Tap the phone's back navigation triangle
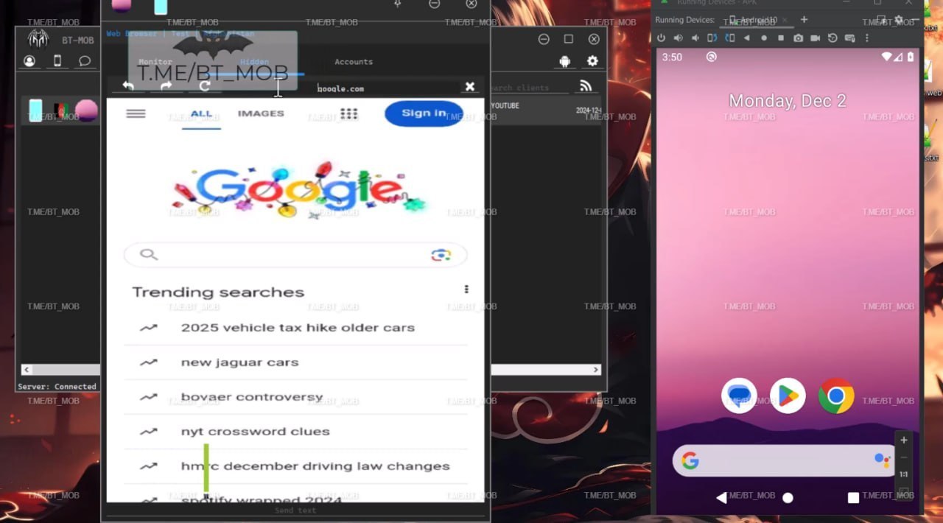Screen dimensions: 943x523 click(x=721, y=498)
